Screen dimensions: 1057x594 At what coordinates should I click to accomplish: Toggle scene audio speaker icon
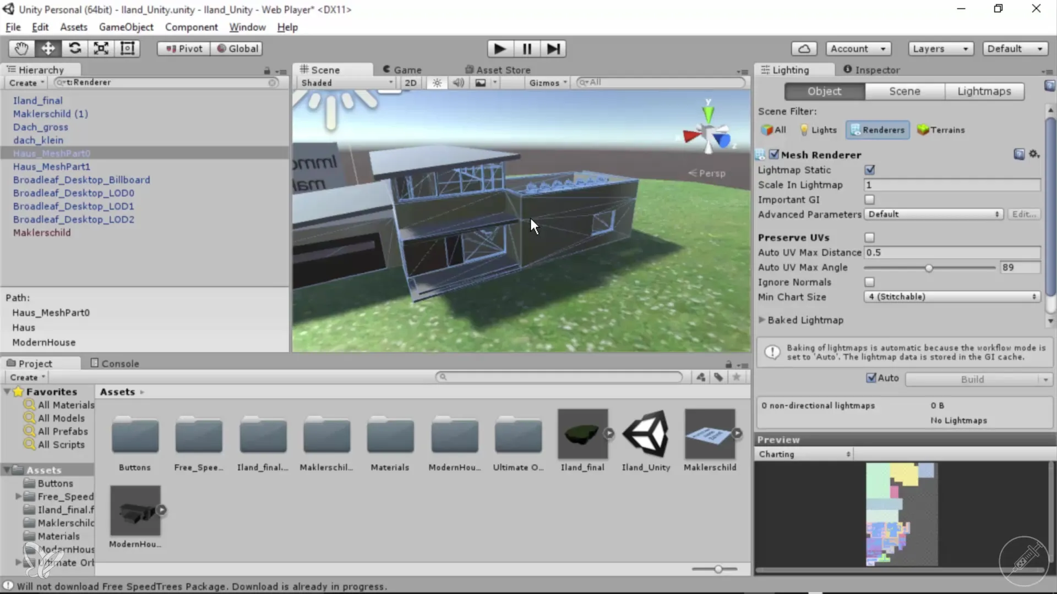[x=458, y=82]
